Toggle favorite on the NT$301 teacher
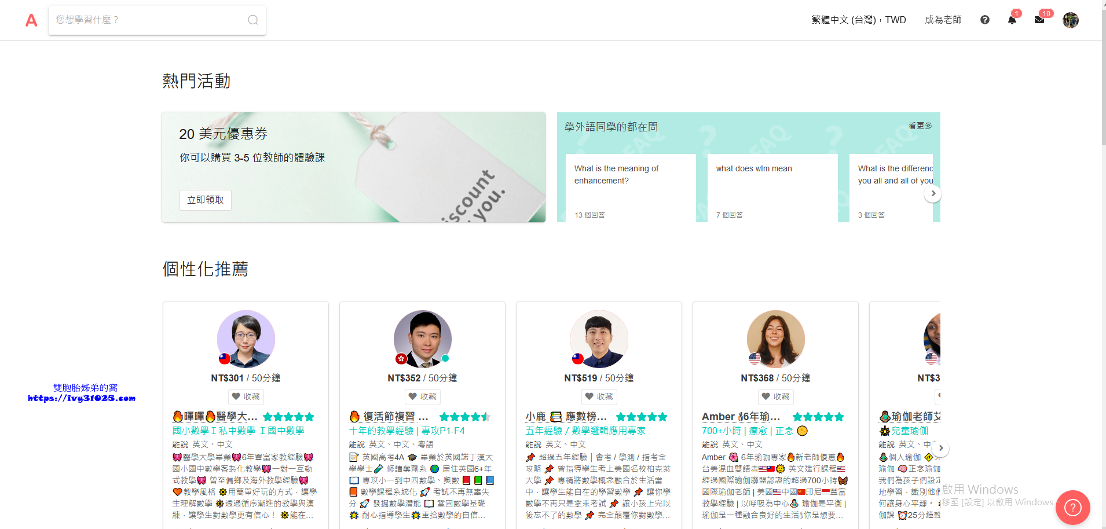Screen dimensions: 1106x529 (x=246, y=396)
